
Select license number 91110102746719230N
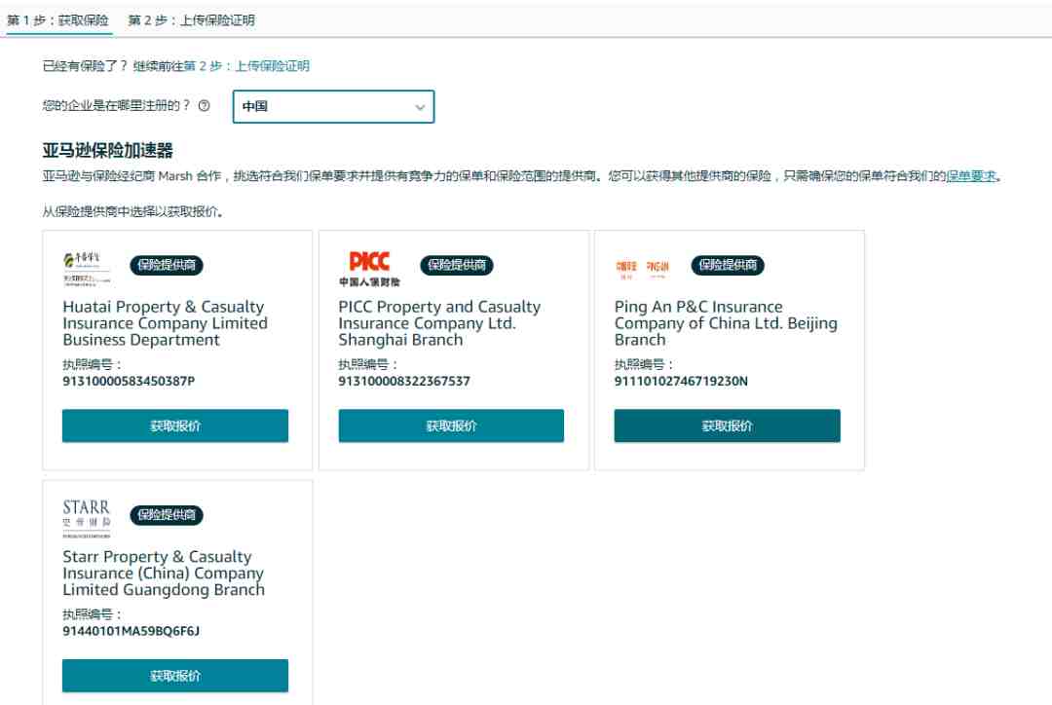[x=681, y=381]
